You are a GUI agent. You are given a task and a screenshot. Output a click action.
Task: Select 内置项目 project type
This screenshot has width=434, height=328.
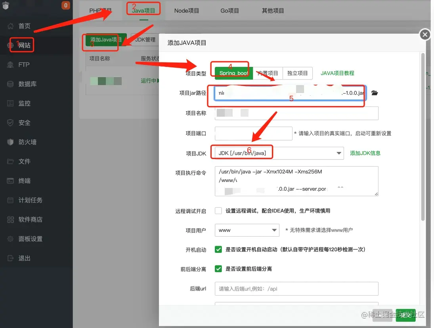click(268, 73)
